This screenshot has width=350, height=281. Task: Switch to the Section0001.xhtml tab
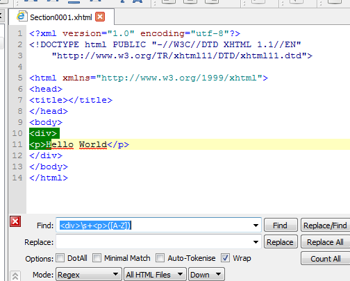tap(61, 17)
